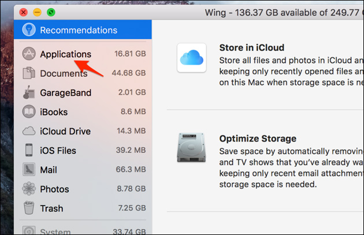Open the Documents category
Screen dimensions: 364x235
(83, 73)
